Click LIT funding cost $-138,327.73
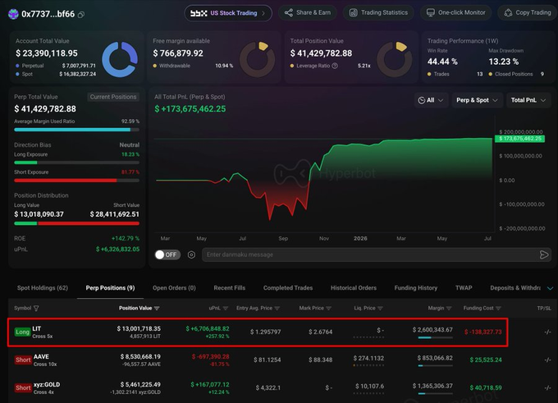558x403 pixels. click(483, 332)
